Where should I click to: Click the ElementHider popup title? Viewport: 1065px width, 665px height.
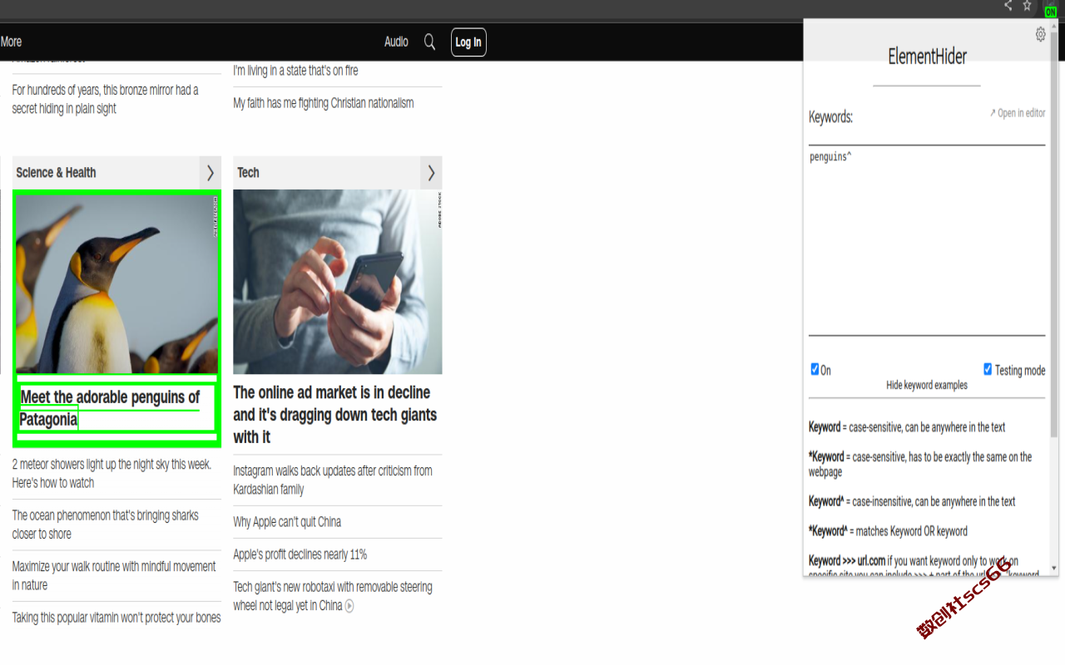coord(927,57)
